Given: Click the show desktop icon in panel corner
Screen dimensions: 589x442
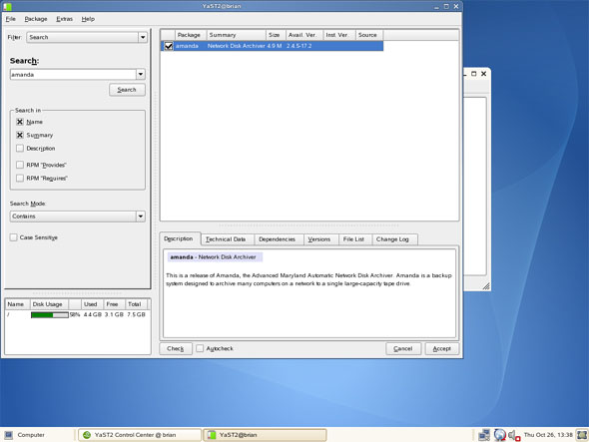Looking at the screenshot, I should point(582,435).
